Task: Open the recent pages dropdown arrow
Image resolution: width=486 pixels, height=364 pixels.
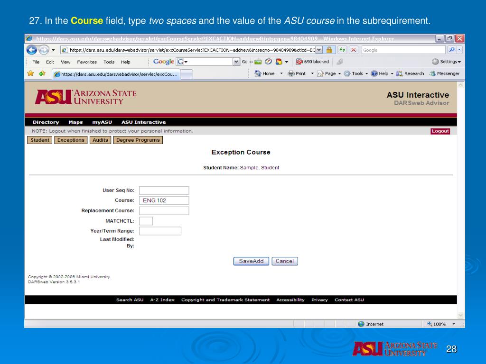Action: [53, 50]
